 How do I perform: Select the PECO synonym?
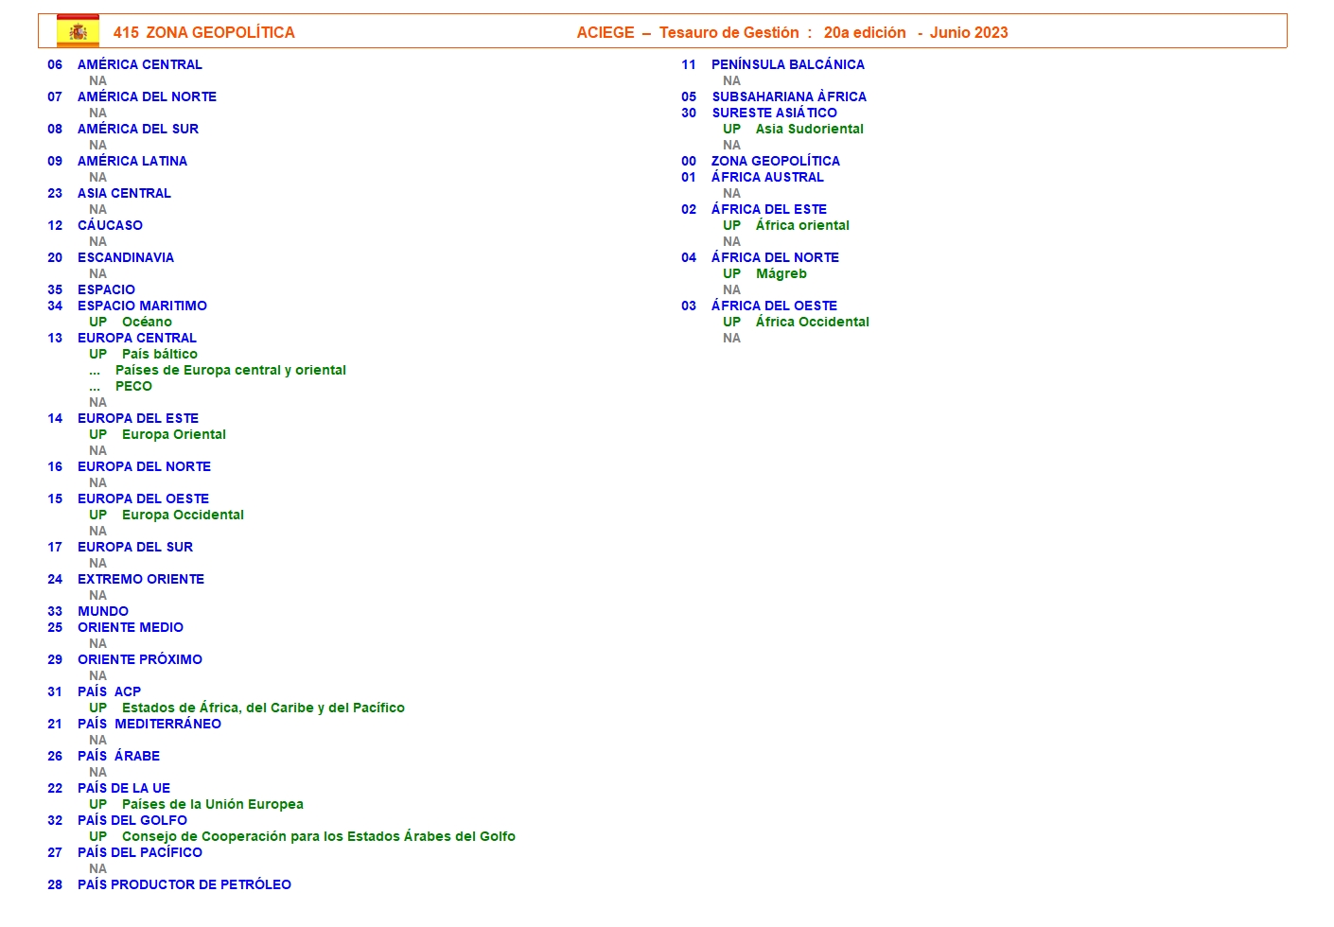coord(133,386)
